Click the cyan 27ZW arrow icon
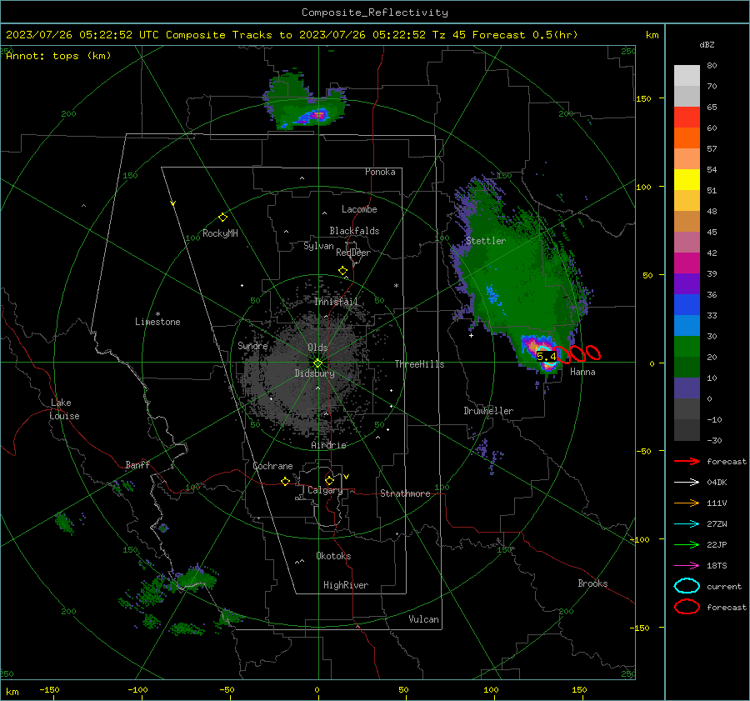Image resolution: width=750 pixels, height=701 pixels. [687, 524]
